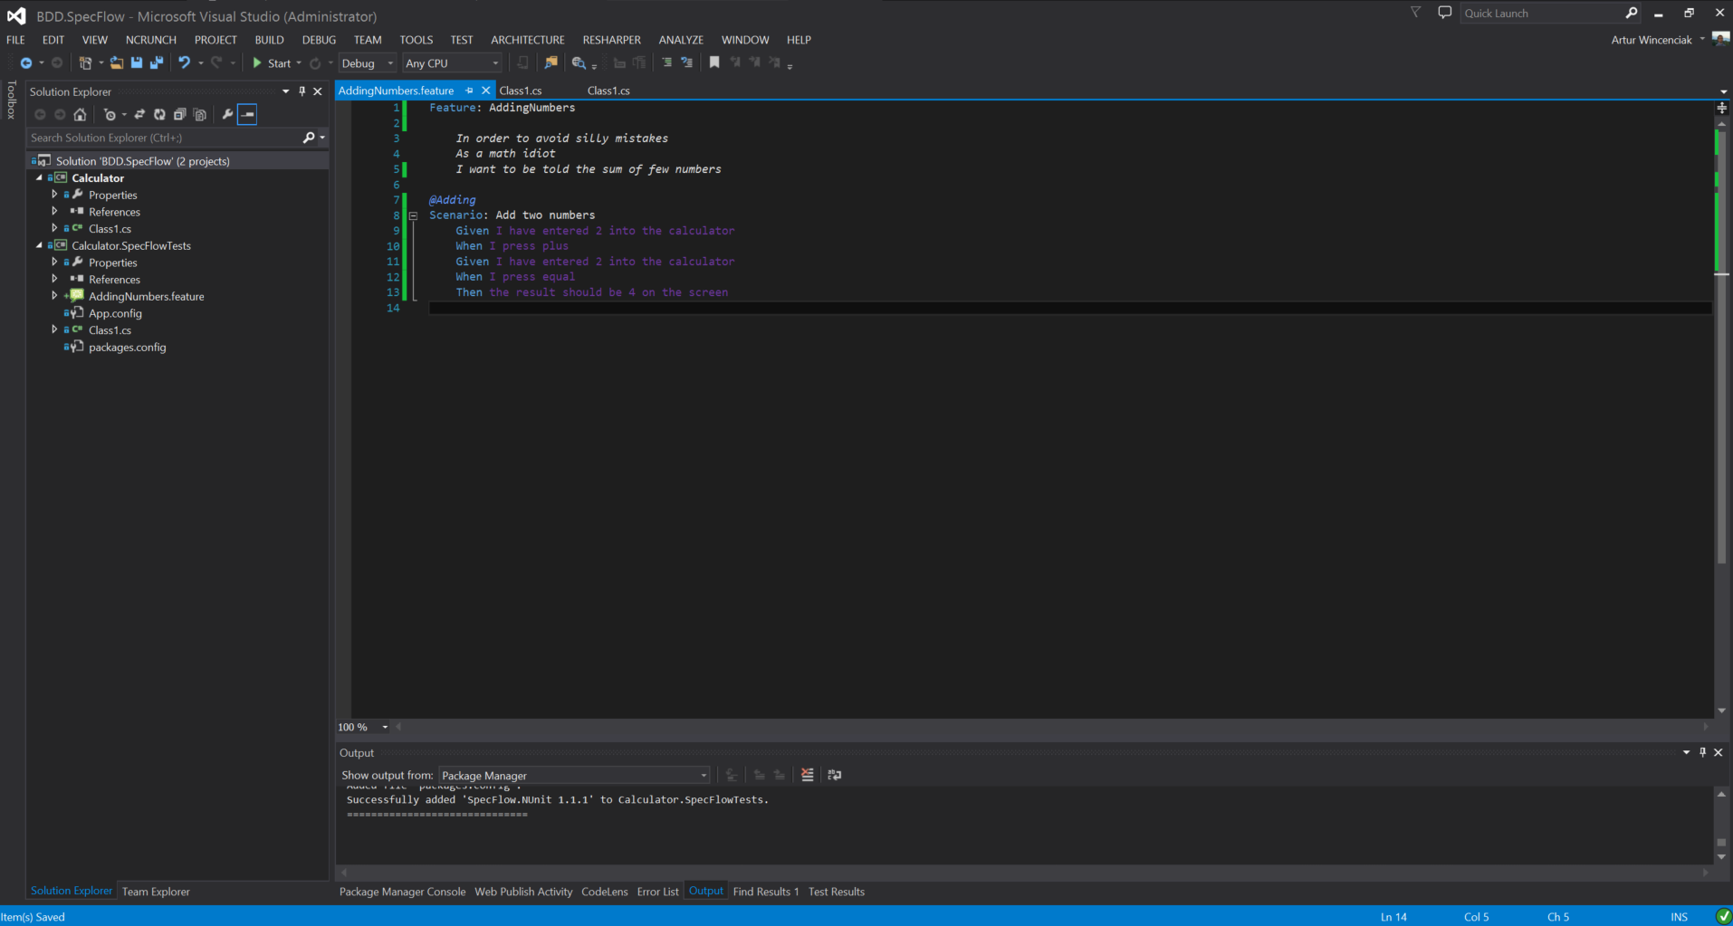The height and width of the screenshot is (926, 1733).
Task: Click the feedback speech bubble icon
Action: pyautogui.click(x=1444, y=13)
